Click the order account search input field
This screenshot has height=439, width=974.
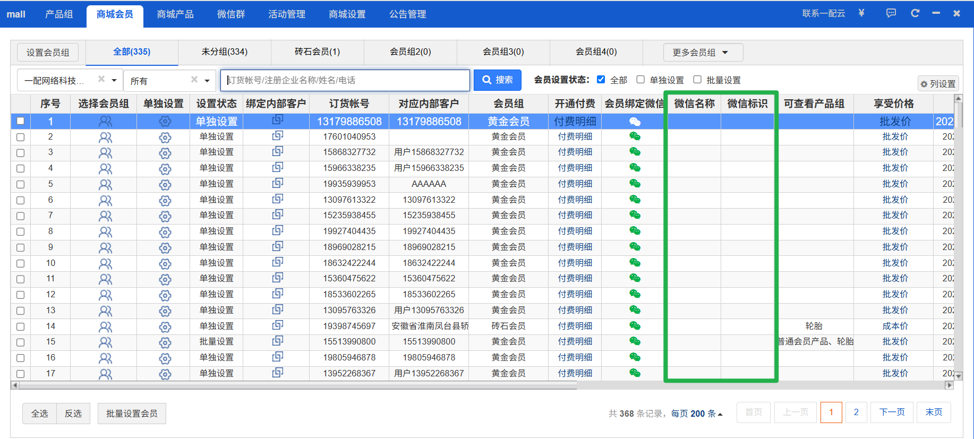345,80
